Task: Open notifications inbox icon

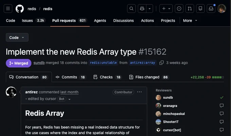Action: (x=211, y=8)
